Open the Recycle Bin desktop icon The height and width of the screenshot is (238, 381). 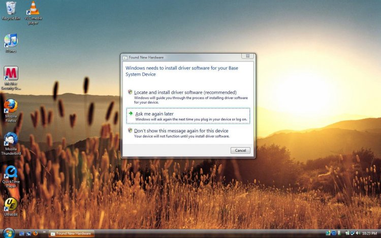click(x=11, y=11)
